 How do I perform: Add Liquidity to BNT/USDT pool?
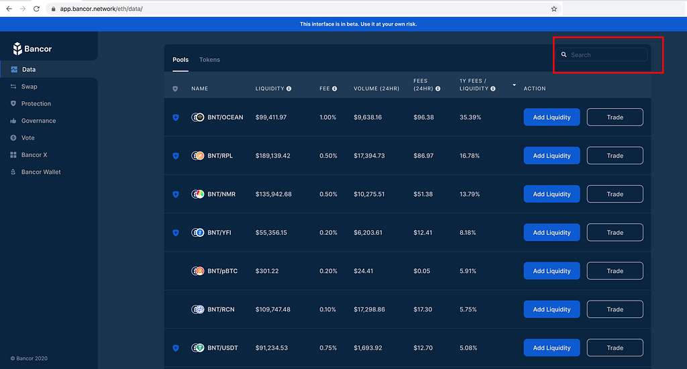[551, 348]
